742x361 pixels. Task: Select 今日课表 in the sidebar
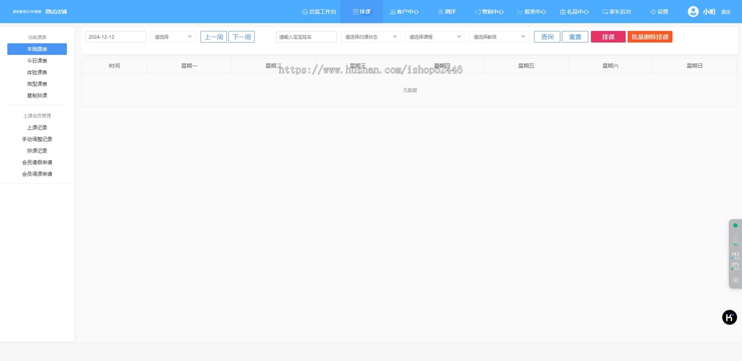tap(37, 61)
